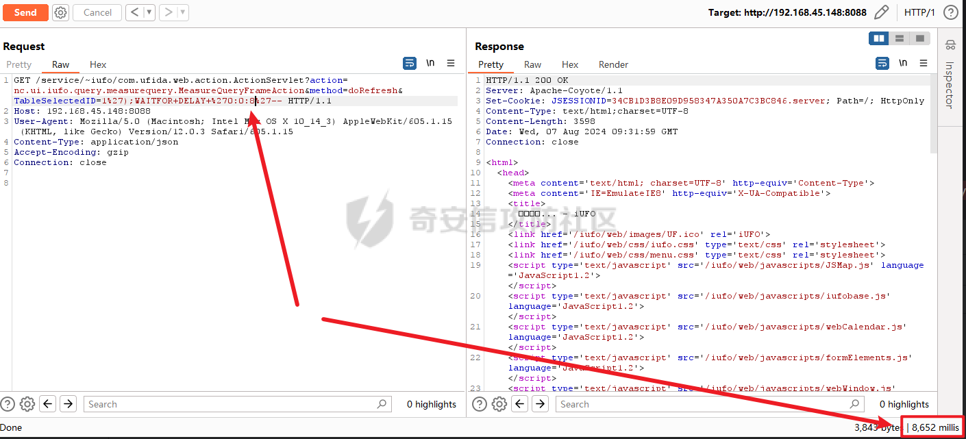The image size is (966, 439).
Task: Edit target with the pencil icon
Action: 882,12
